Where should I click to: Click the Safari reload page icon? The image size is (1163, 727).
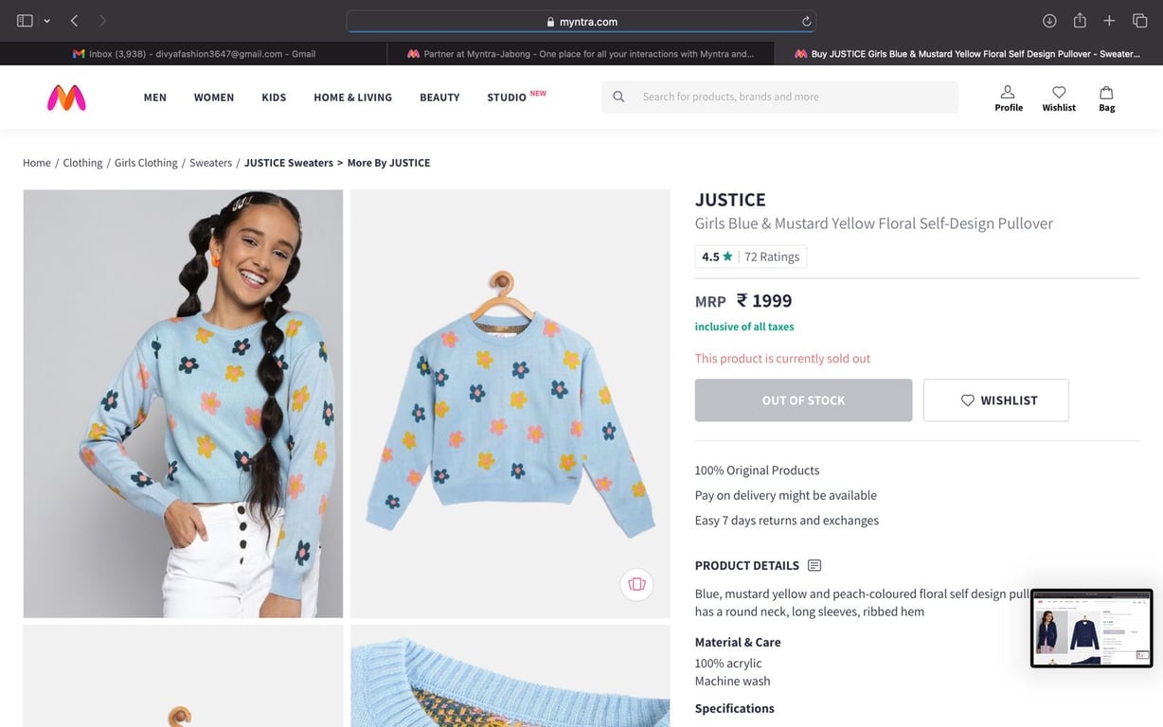pos(806,22)
